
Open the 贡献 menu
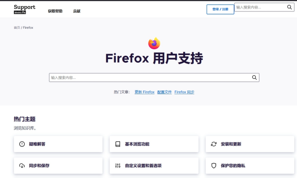click(x=77, y=11)
